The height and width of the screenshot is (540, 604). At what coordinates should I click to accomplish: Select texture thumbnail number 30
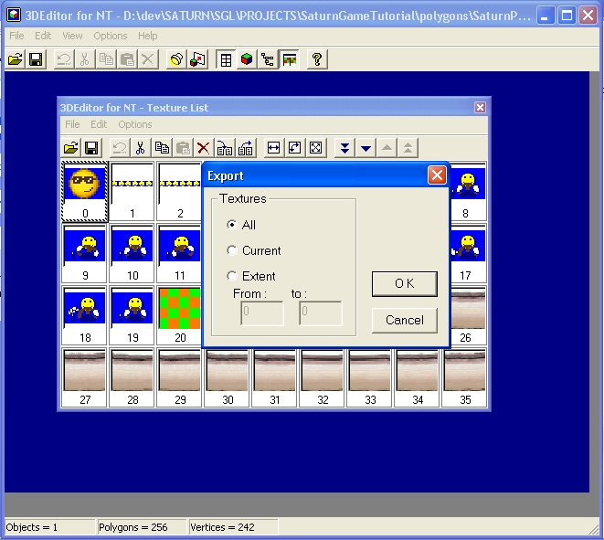pyautogui.click(x=227, y=377)
